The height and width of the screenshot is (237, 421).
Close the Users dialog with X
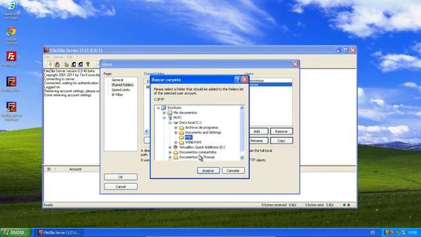click(x=295, y=65)
